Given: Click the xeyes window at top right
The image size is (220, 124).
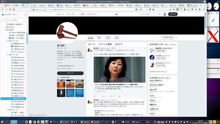Looking at the screenshot, I should [x=213, y=6].
